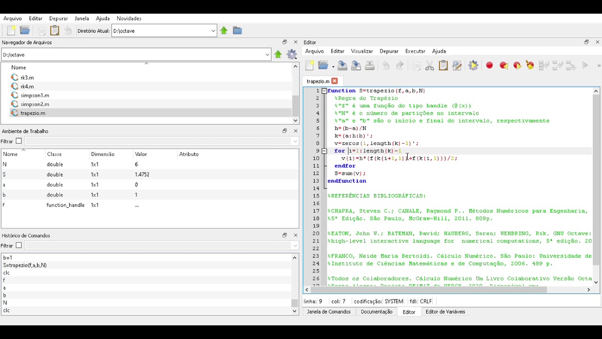
Task: Collapse the function fold on line 1
Action: coord(324,91)
